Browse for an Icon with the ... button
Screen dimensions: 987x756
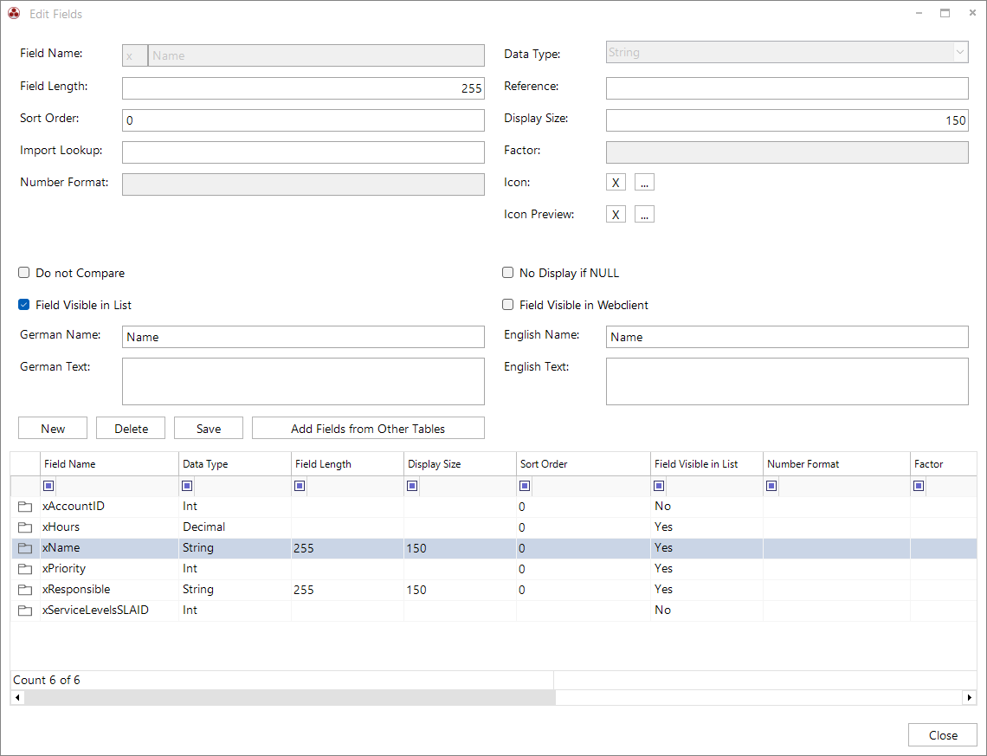click(644, 183)
